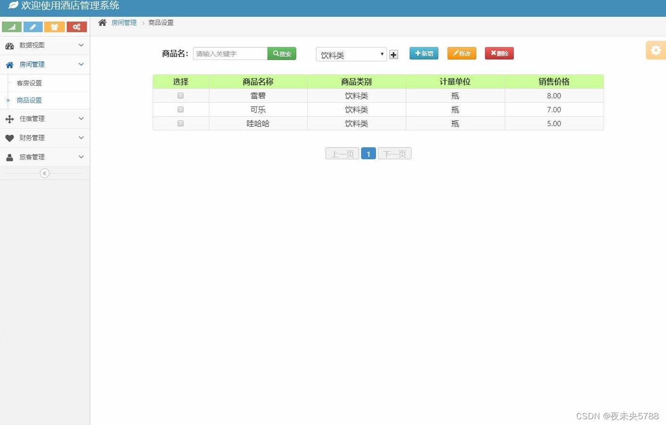Click the home icon in breadcrumb

tap(102, 23)
